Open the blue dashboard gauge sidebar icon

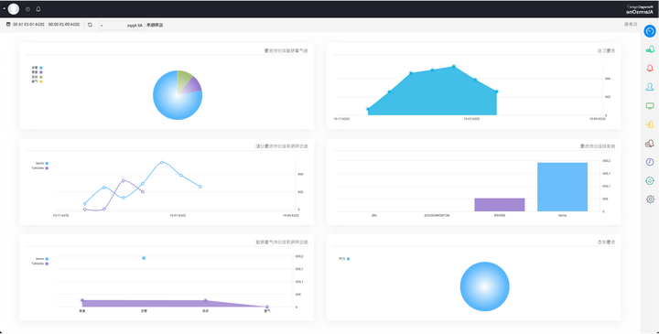(650, 31)
